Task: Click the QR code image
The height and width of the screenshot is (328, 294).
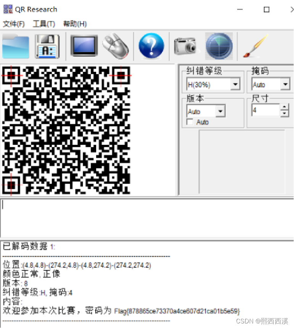Action: click(66, 131)
